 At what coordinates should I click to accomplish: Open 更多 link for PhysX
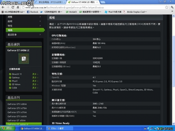(x=35, y=81)
